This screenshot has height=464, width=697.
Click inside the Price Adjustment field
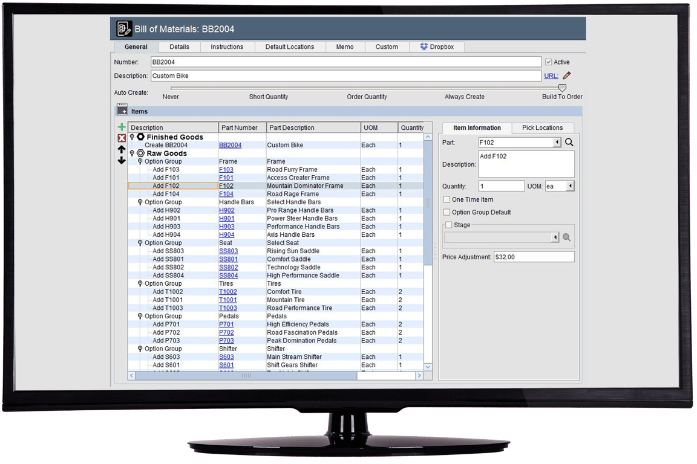(532, 256)
